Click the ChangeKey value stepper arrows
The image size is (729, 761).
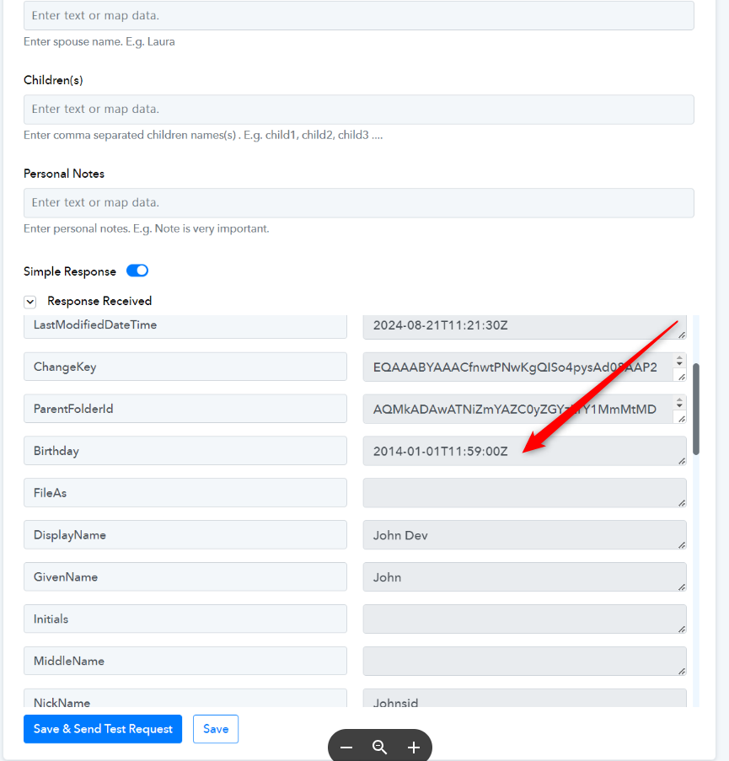click(679, 361)
